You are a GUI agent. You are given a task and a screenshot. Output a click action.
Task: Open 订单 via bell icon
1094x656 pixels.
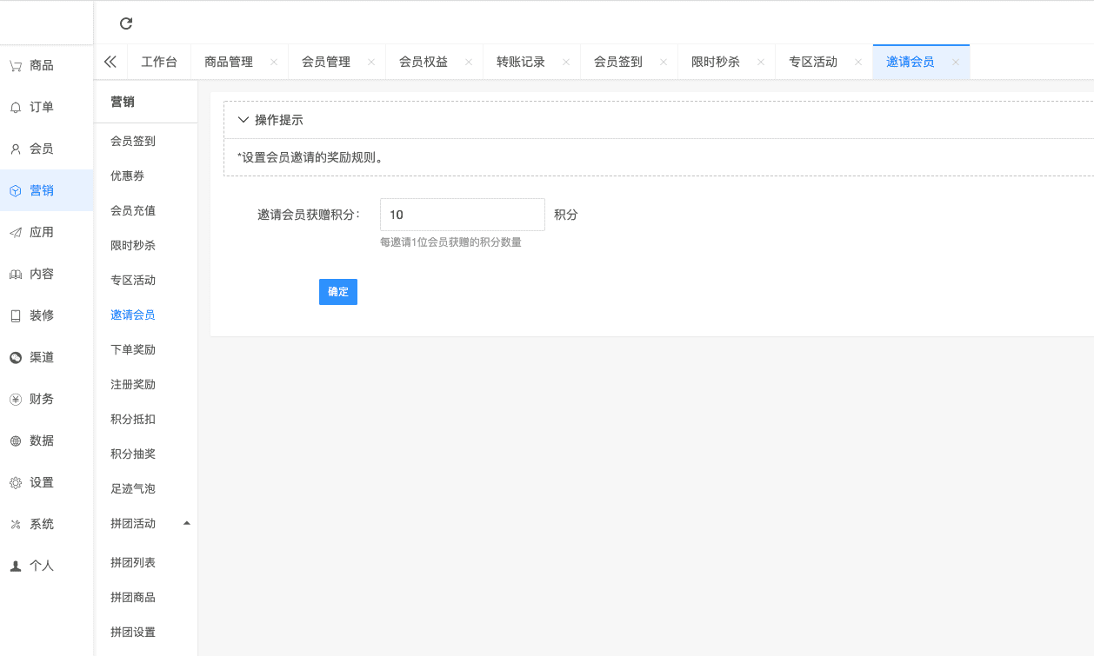point(16,107)
